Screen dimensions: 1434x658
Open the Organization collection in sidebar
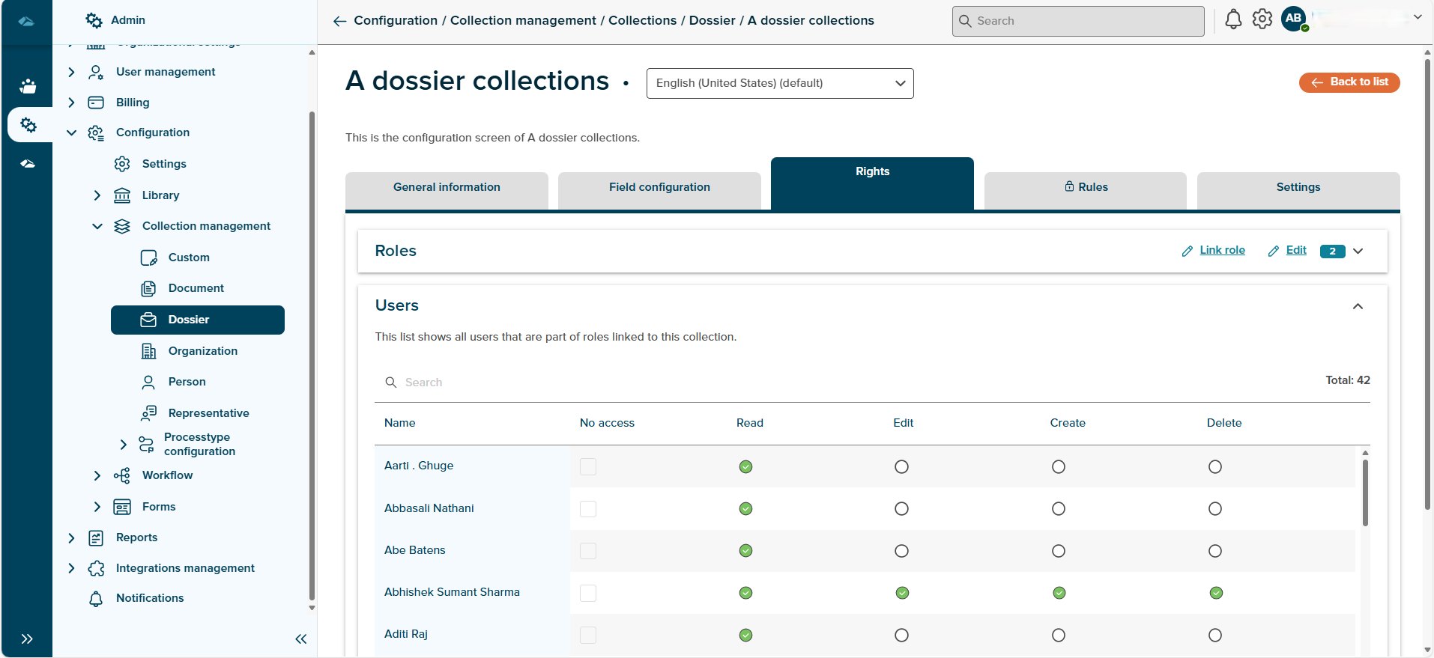(x=202, y=351)
